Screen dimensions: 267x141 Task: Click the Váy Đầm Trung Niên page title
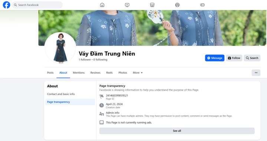click(x=107, y=54)
